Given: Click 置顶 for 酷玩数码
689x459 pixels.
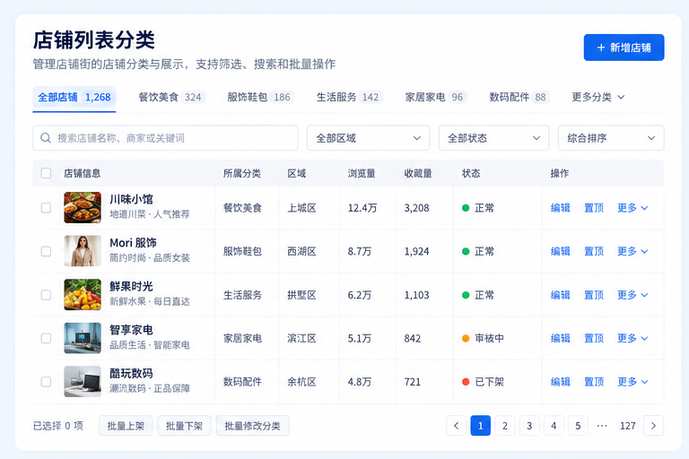Looking at the screenshot, I should [594, 382].
